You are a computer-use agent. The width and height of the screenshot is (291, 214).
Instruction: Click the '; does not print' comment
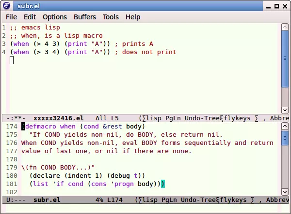[145, 52]
